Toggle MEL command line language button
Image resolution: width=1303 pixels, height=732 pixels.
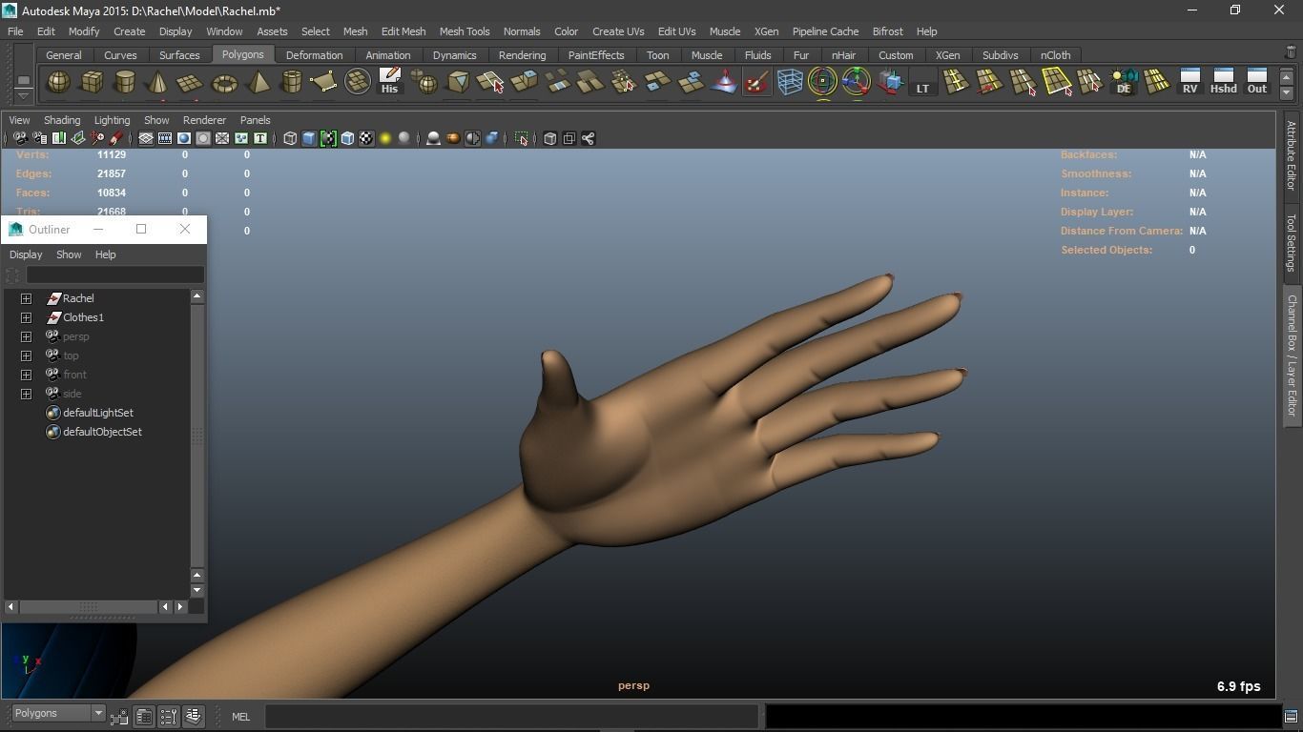tap(240, 717)
